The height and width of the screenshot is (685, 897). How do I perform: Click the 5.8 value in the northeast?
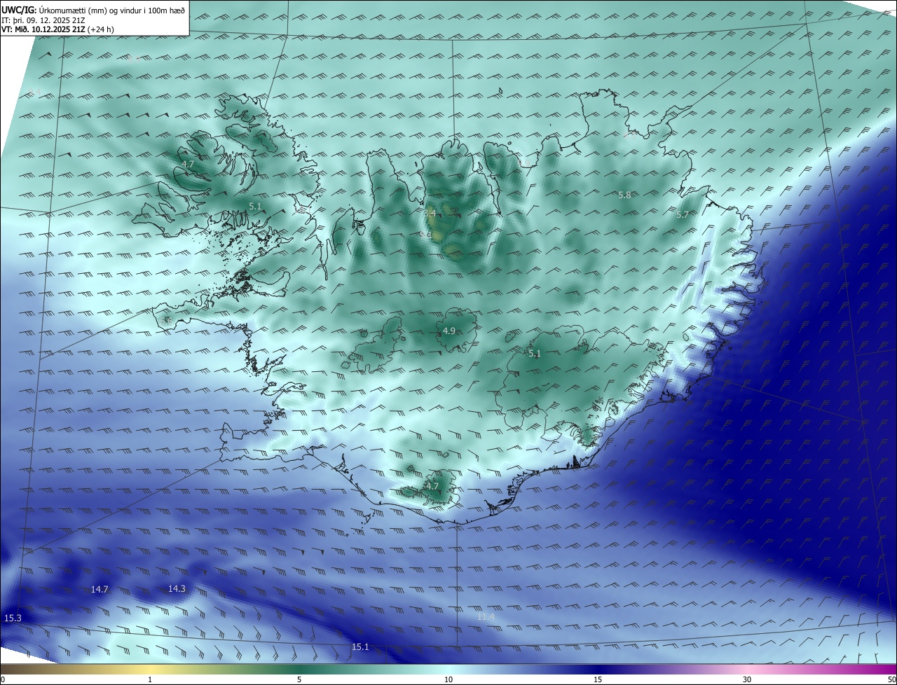pyautogui.click(x=624, y=195)
